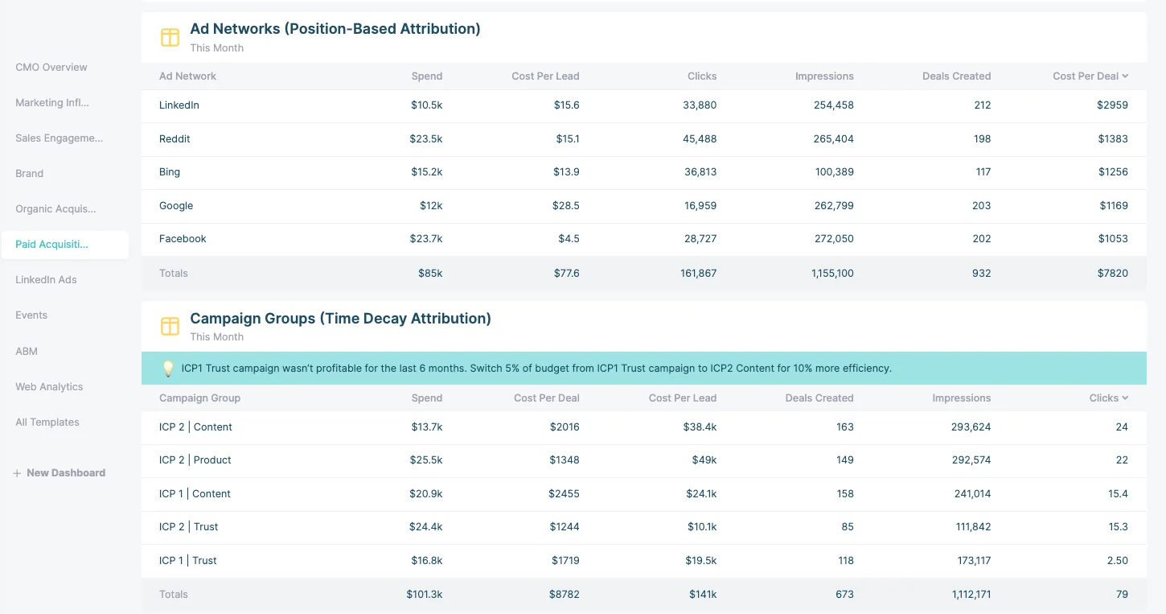The height and width of the screenshot is (614, 1166).
Task: Select the highlighted Paid Acquisition sidebar item
Action: point(51,245)
